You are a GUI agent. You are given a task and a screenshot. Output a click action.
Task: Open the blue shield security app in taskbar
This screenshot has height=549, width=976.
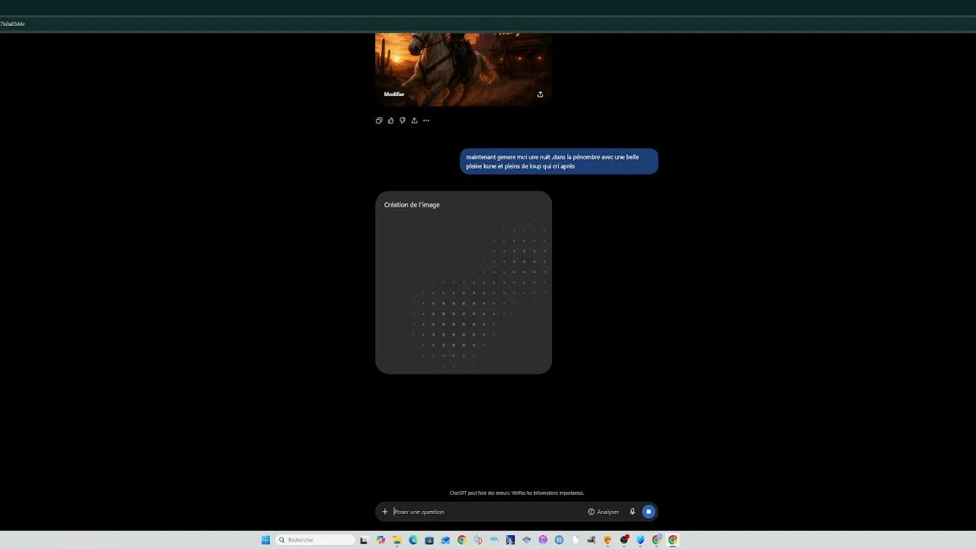coord(640,540)
